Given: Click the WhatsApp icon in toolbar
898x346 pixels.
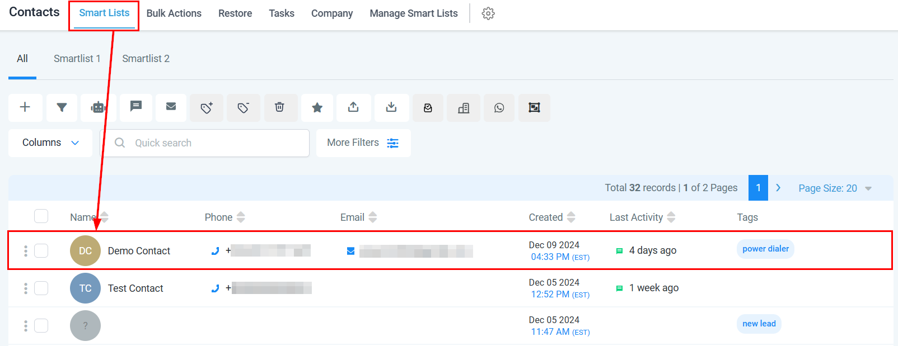Looking at the screenshot, I should tap(499, 108).
